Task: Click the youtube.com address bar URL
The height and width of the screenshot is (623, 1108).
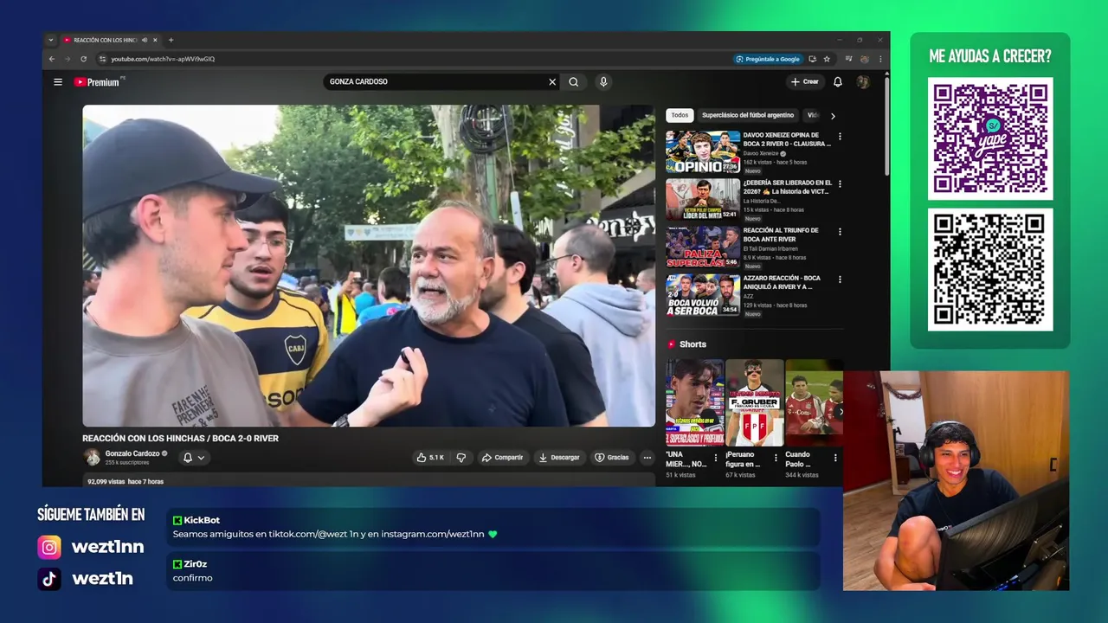Action: [163, 59]
